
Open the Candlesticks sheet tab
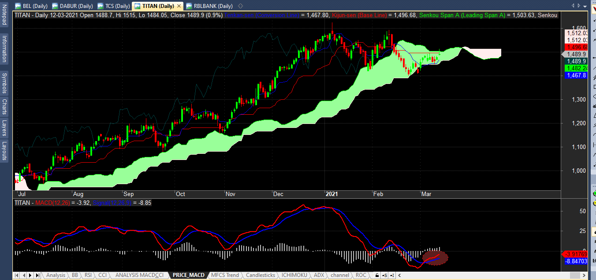(x=261, y=275)
